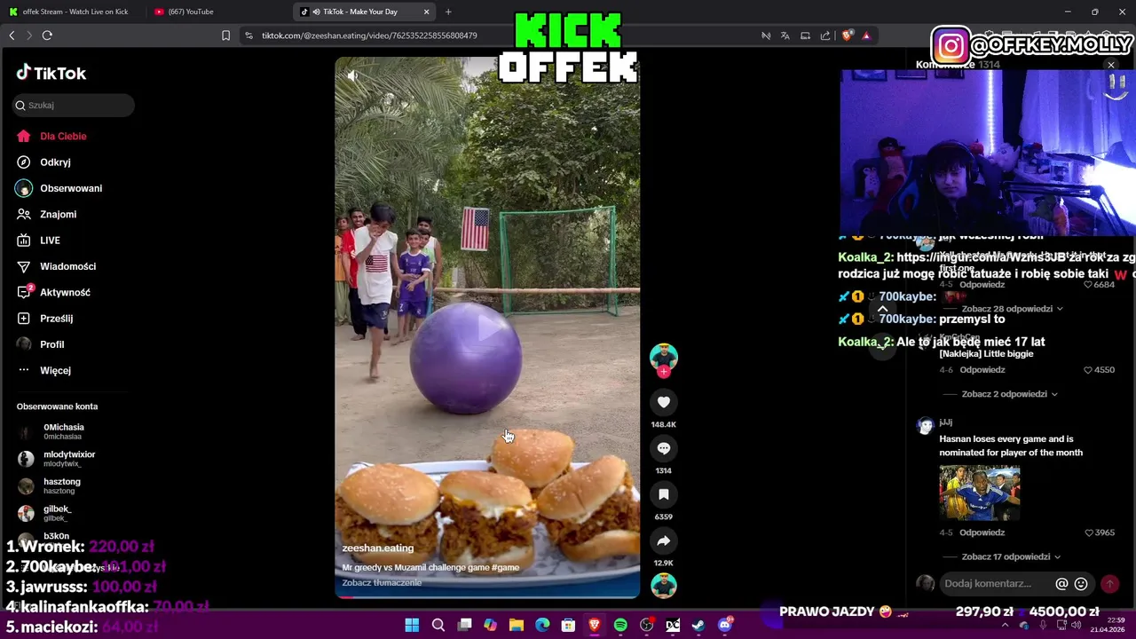Click the @ mention icon in comment box
This screenshot has width=1136, height=639.
point(1061,584)
